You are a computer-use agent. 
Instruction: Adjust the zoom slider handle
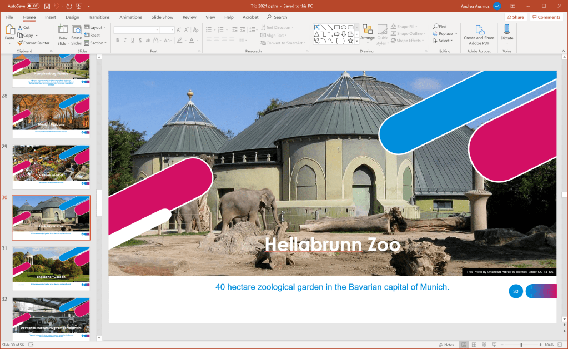(x=521, y=345)
